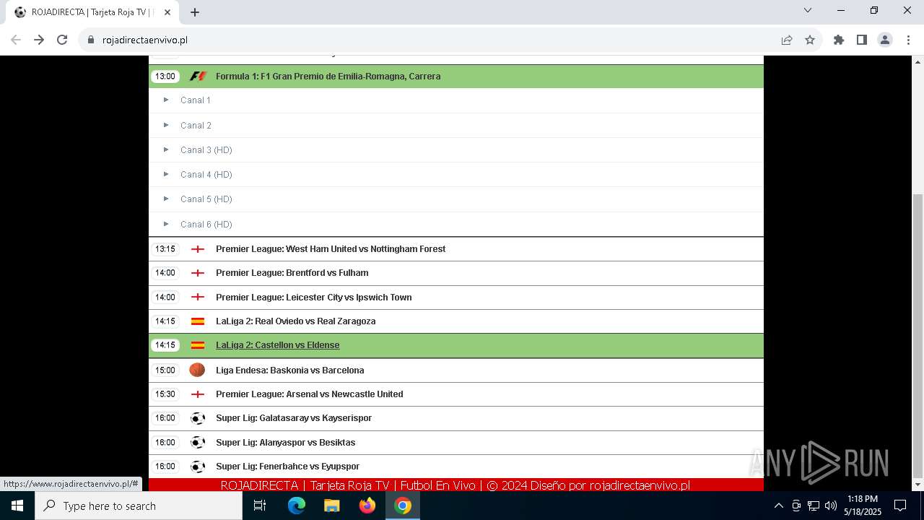Open Galatasaray vs Kayserispor match
The width and height of the screenshot is (924, 520).
294,418
